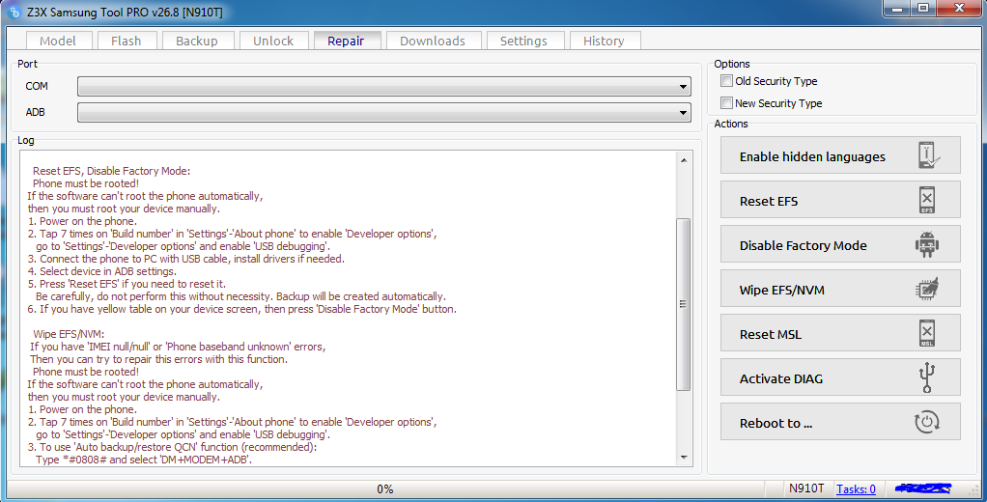Enable the Old Security Type checkbox
This screenshot has height=502, width=987.
(x=727, y=81)
